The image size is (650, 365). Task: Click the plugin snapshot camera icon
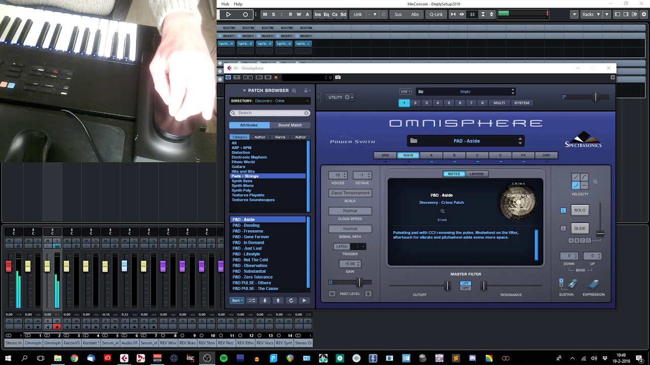pyautogui.click(x=338, y=78)
